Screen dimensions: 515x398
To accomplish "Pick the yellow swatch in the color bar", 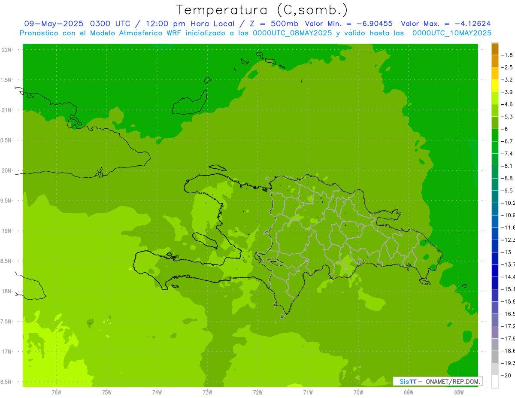I will coord(495,86).
